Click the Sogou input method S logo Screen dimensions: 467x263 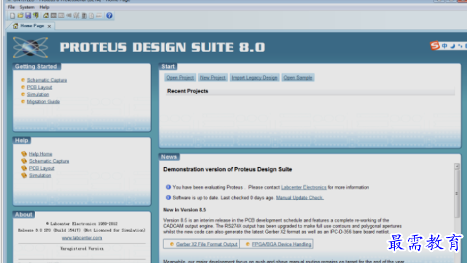point(435,45)
